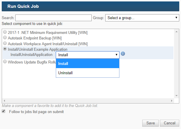Focus the Search input field

point(53,18)
